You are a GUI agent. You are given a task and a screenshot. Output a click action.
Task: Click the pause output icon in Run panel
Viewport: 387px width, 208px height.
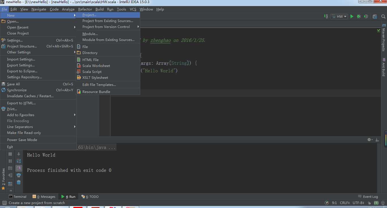click(x=10, y=161)
